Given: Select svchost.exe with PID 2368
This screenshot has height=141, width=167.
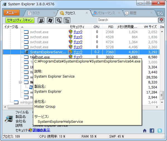Looking at the screenshot, I should (81, 32).
